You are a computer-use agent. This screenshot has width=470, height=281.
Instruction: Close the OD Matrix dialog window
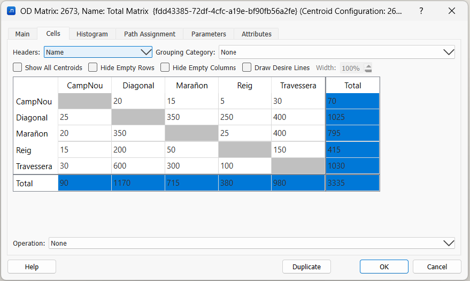[x=452, y=11]
